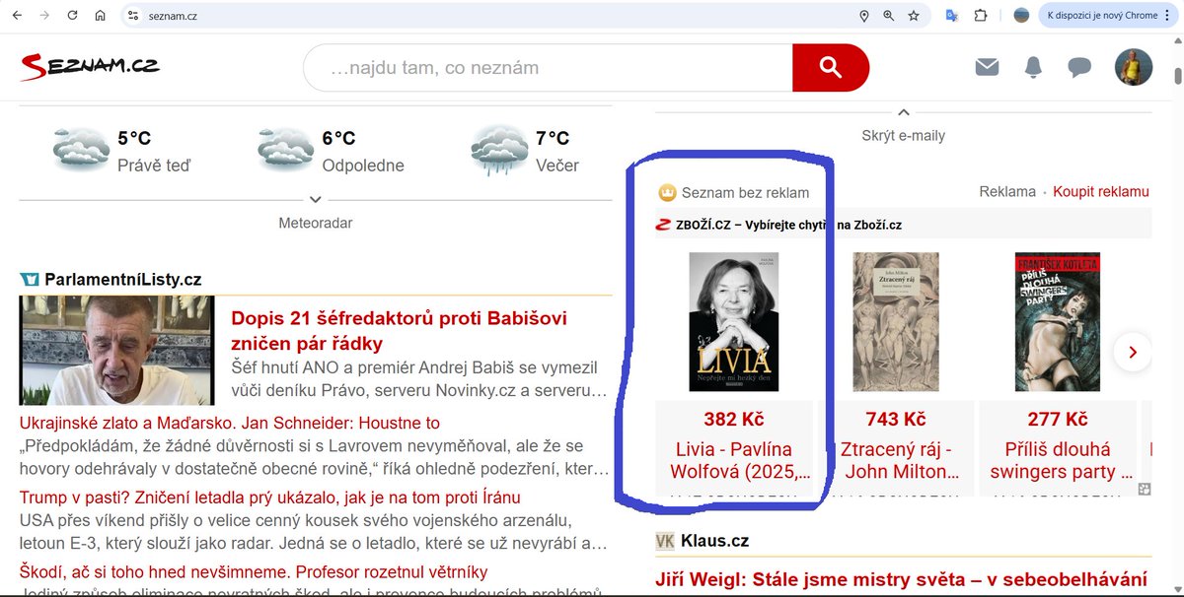This screenshot has width=1184, height=597.
Task: Open the notifications bell icon
Action: click(x=1033, y=67)
